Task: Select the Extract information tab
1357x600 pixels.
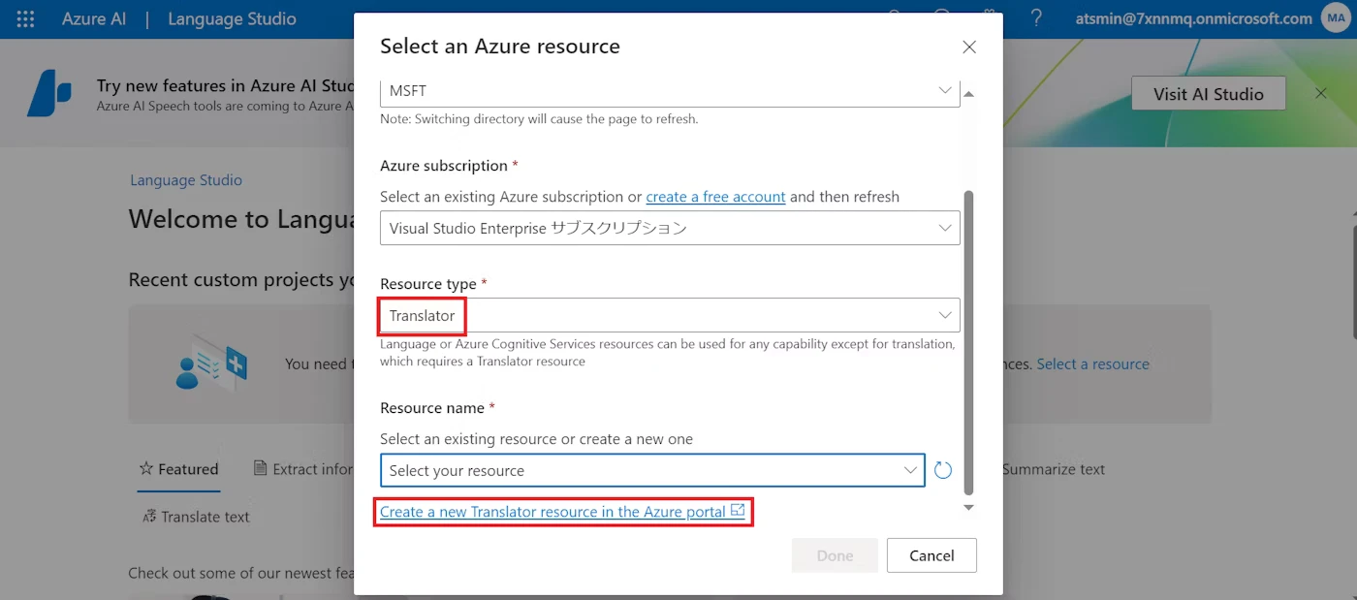Action: point(302,469)
